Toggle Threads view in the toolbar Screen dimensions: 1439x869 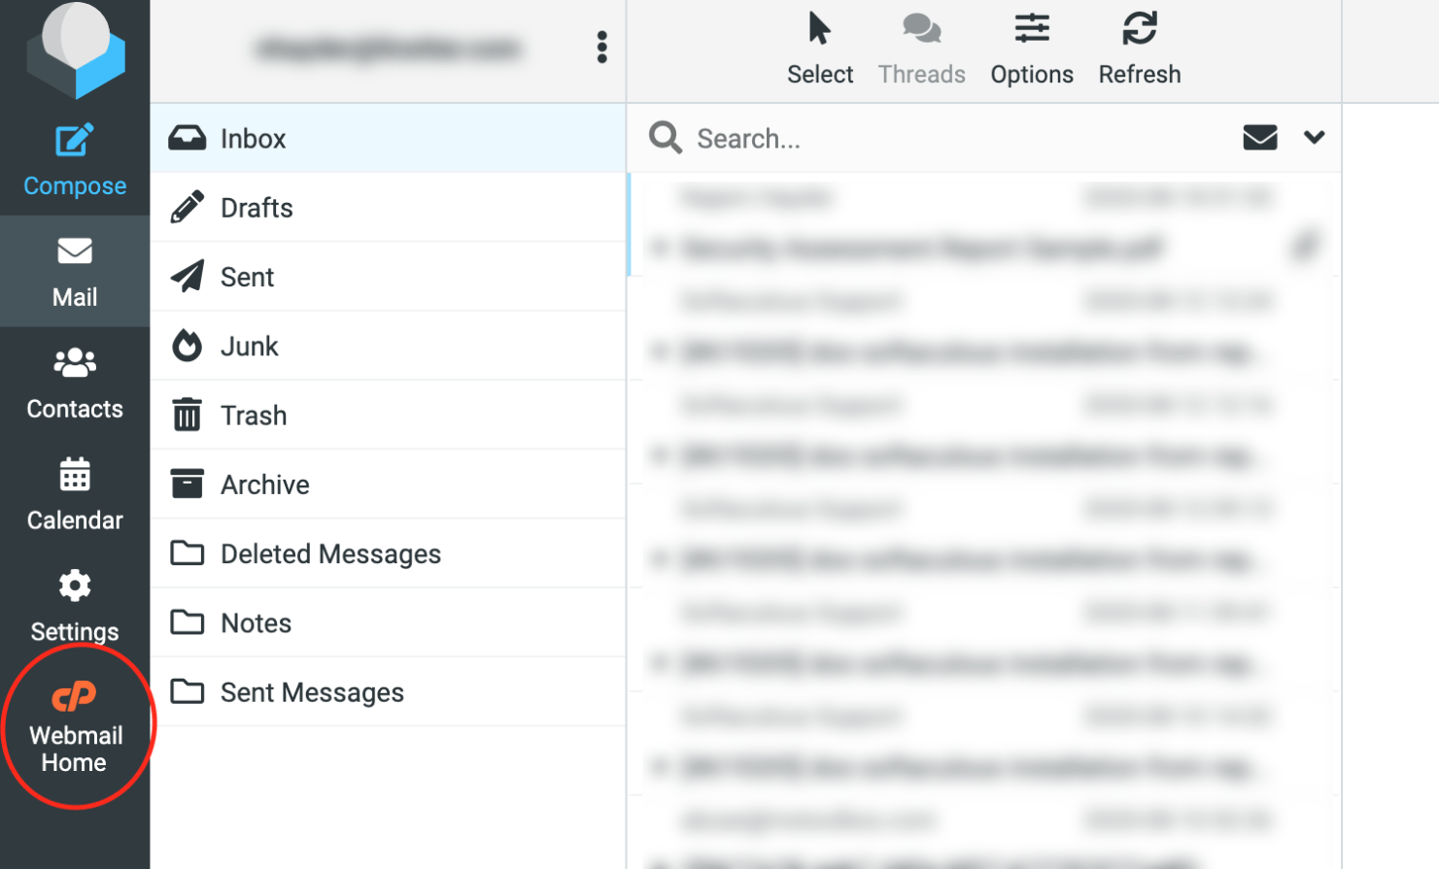pos(921,30)
